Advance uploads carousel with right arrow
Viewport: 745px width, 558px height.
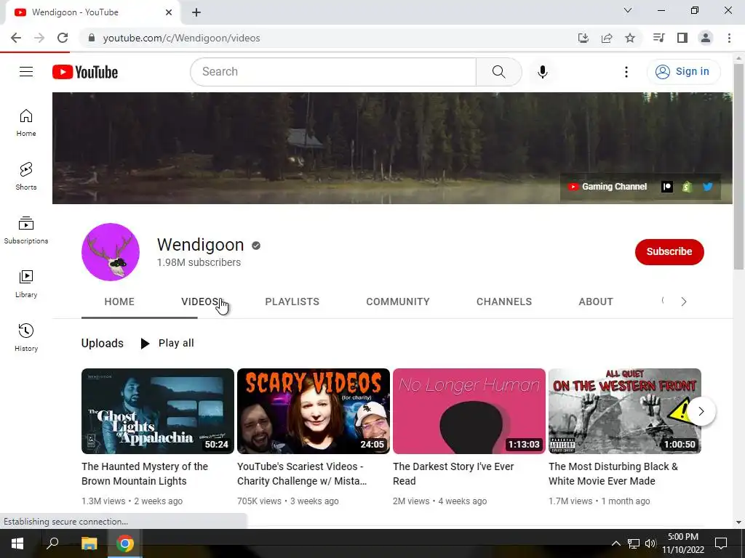tap(701, 411)
